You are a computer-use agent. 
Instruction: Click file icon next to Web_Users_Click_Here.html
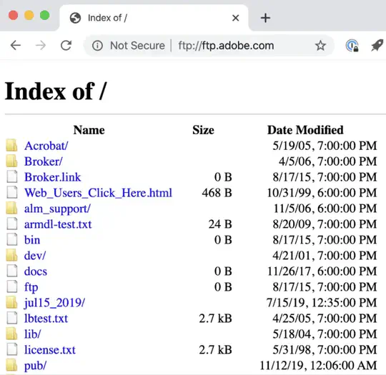(x=12, y=192)
